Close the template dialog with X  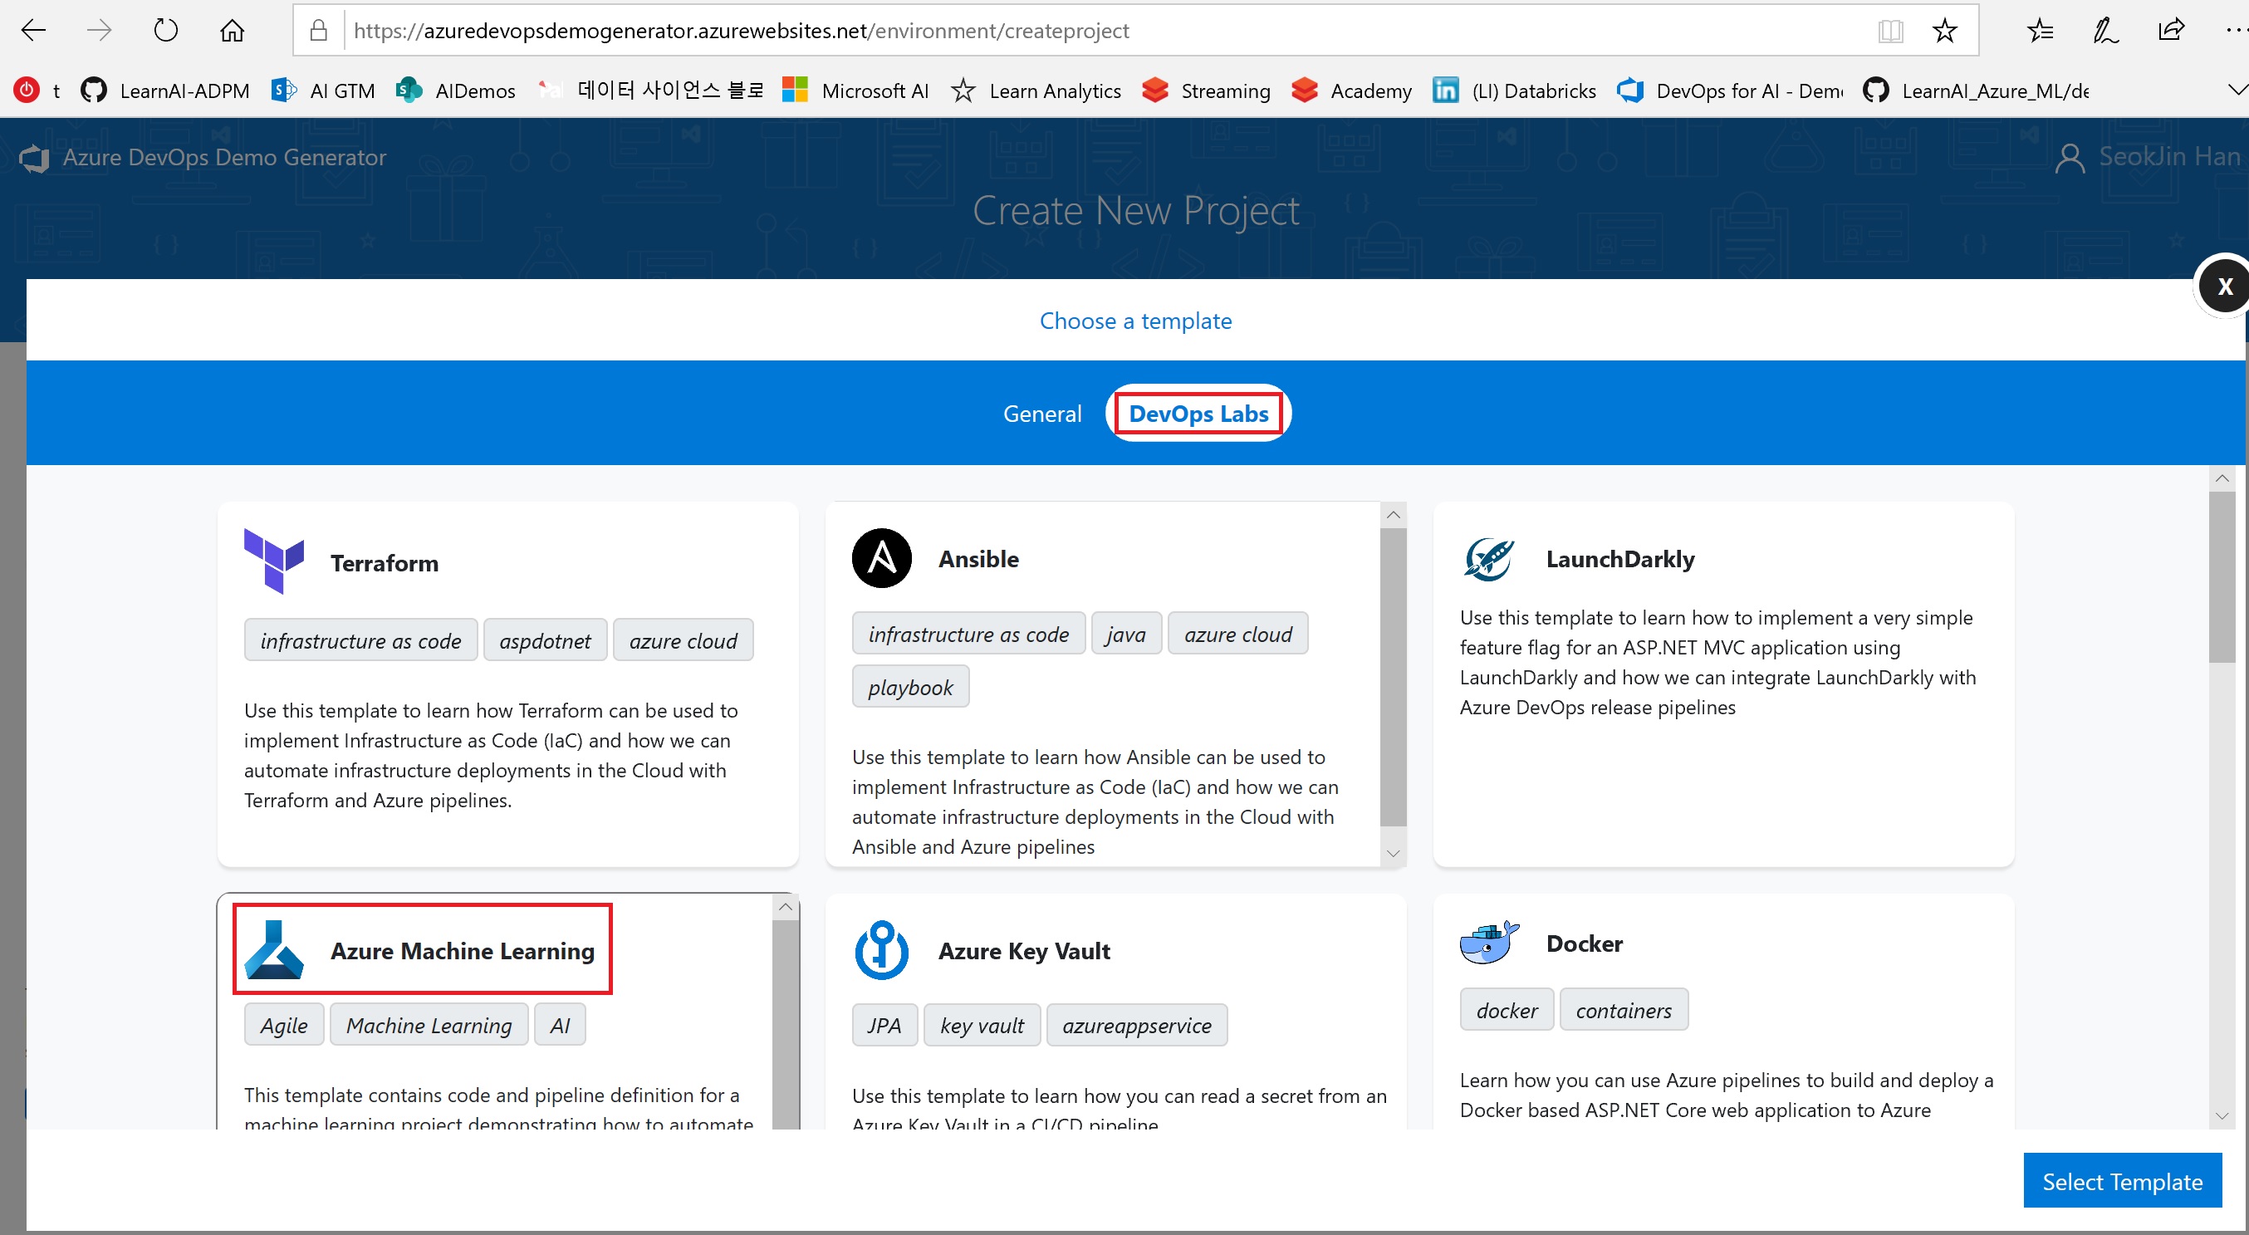pyautogui.click(x=2224, y=287)
